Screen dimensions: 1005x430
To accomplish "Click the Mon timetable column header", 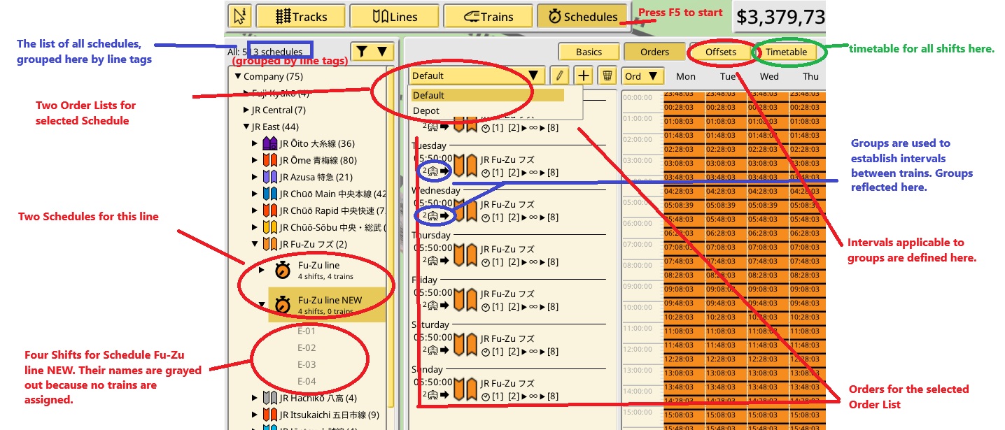I will pos(685,76).
